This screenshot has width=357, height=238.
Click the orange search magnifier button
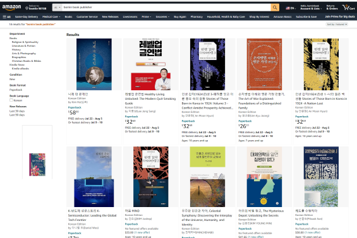click(275, 8)
